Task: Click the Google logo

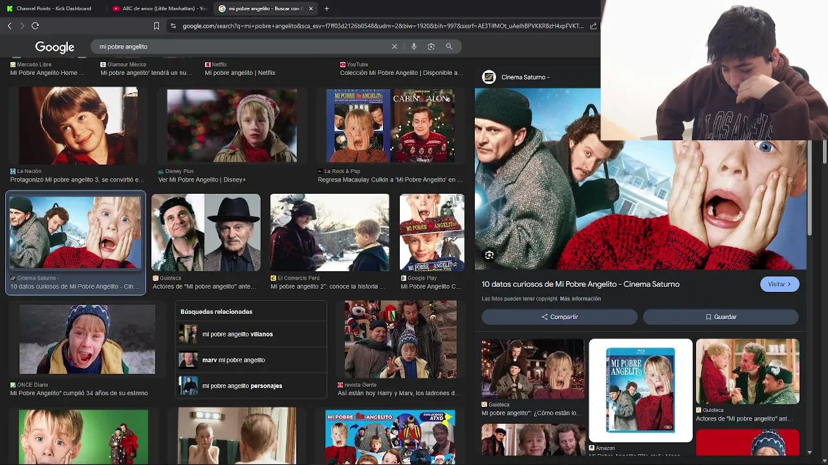Action: (55, 47)
